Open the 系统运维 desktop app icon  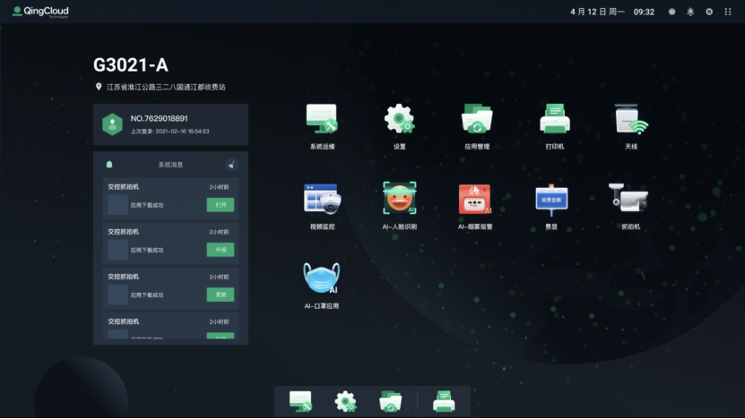coord(322,119)
